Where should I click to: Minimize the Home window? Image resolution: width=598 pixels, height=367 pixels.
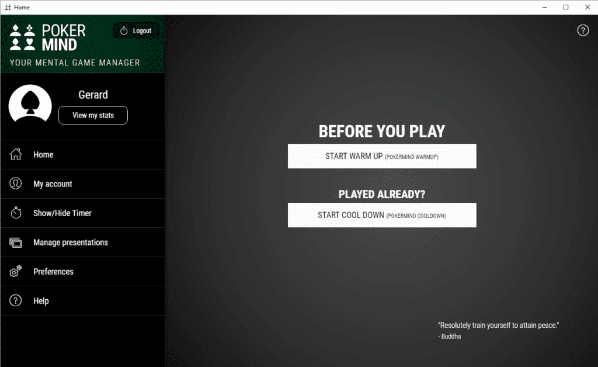[545, 7]
